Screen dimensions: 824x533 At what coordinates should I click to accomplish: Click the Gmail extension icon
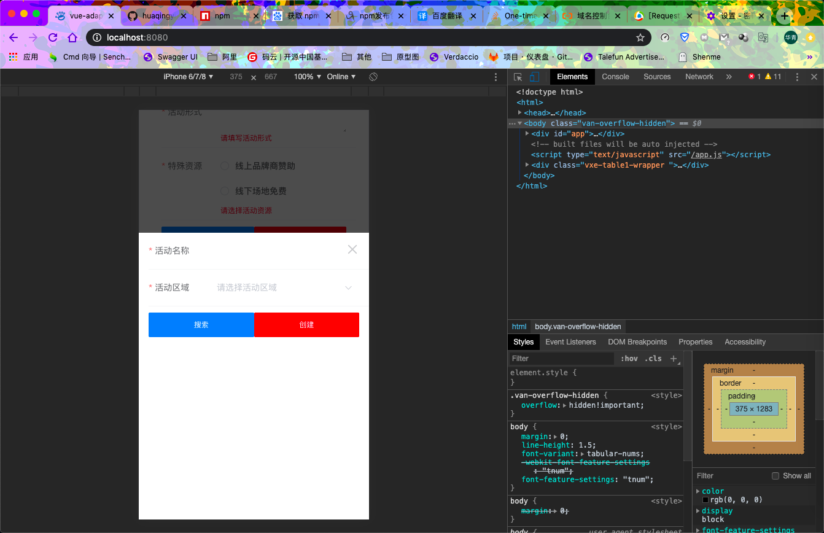(724, 37)
